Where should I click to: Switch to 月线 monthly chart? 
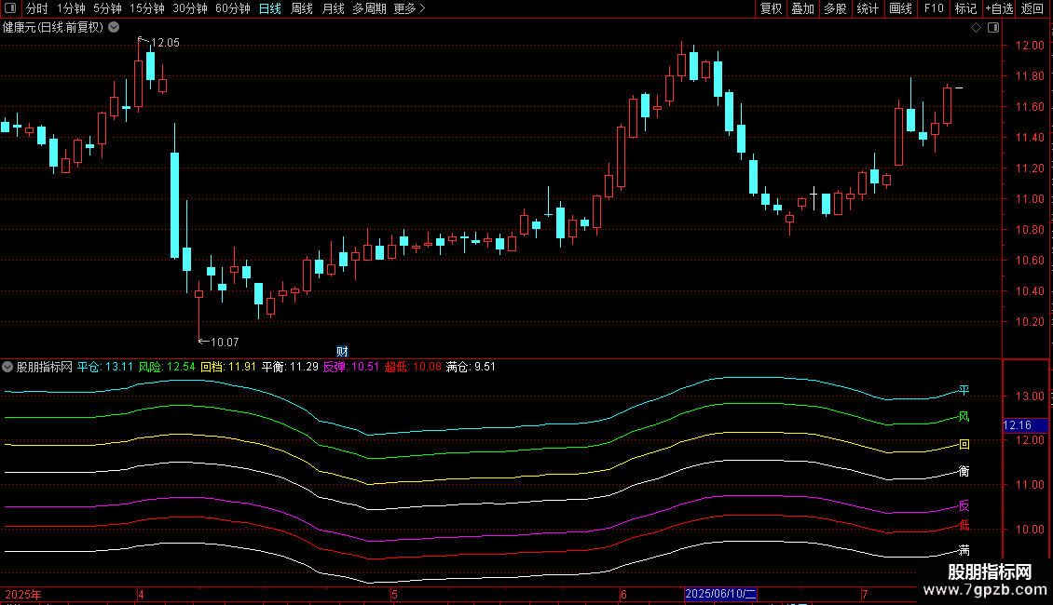333,8
